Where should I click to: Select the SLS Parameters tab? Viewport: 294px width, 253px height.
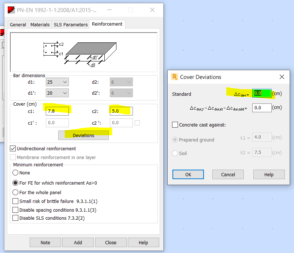(70, 24)
